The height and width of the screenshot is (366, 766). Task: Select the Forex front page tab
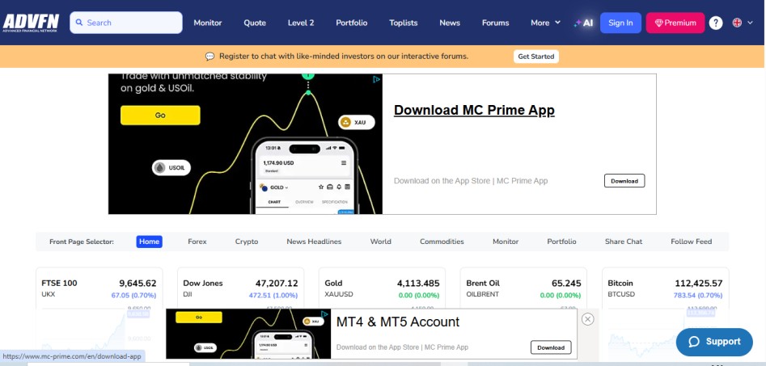[197, 242]
